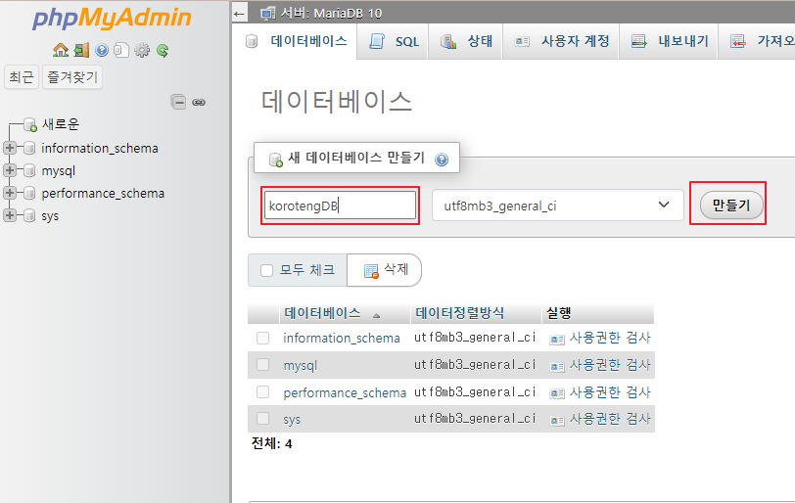Click the 만들기 create button
Screen dimensions: 795x503
click(x=731, y=206)
